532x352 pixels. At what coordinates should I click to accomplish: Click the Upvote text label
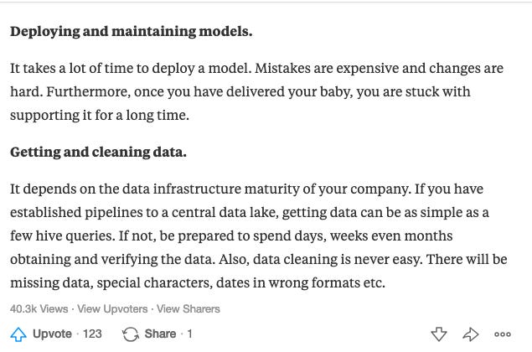pos(52,334)
